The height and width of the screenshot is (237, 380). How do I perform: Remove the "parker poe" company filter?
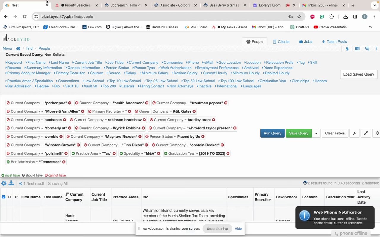pos(69,103)
